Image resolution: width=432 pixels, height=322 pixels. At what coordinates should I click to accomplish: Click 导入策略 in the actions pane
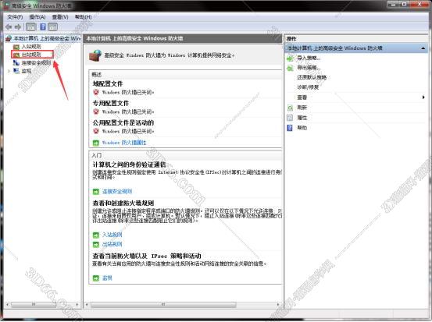[x=309, y=58]
